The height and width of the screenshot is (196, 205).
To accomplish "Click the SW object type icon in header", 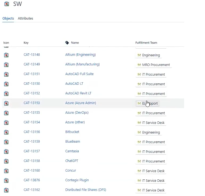I will (x=7, y=4).
